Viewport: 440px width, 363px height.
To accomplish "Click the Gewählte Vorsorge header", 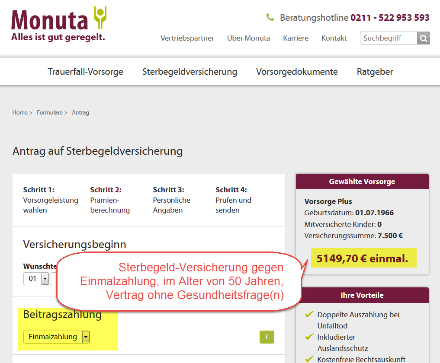I will 362,181.
